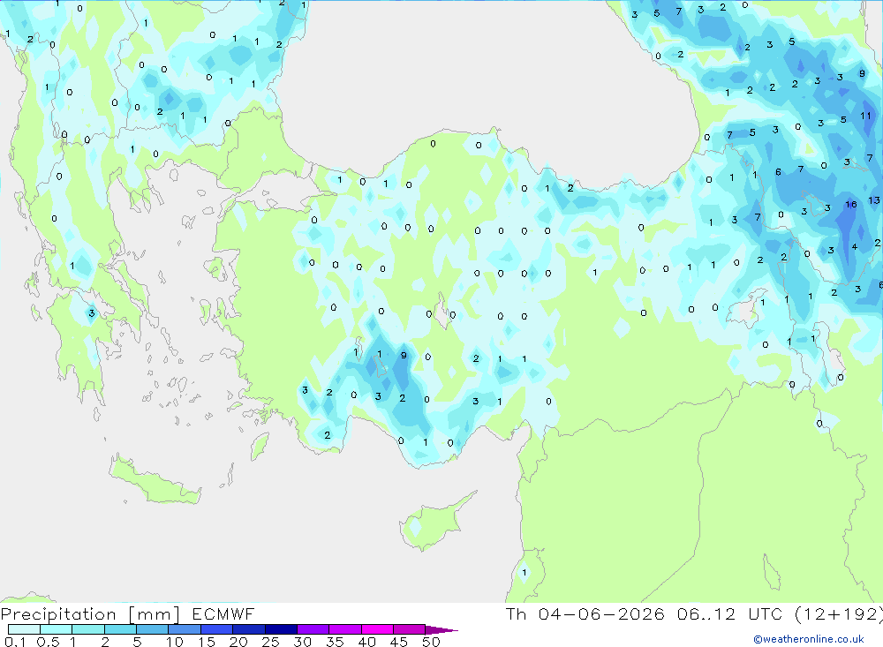Screen dimensions: 883x647
Task: Select the 40–45 mm magenta legend swatch
Action: [377, 629]
